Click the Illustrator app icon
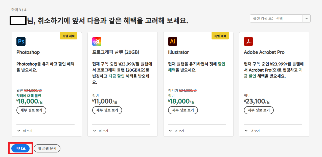This screenshot has width=322, height=157. (172, 41)
